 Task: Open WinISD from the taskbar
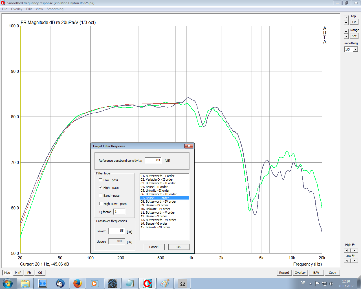112,283
